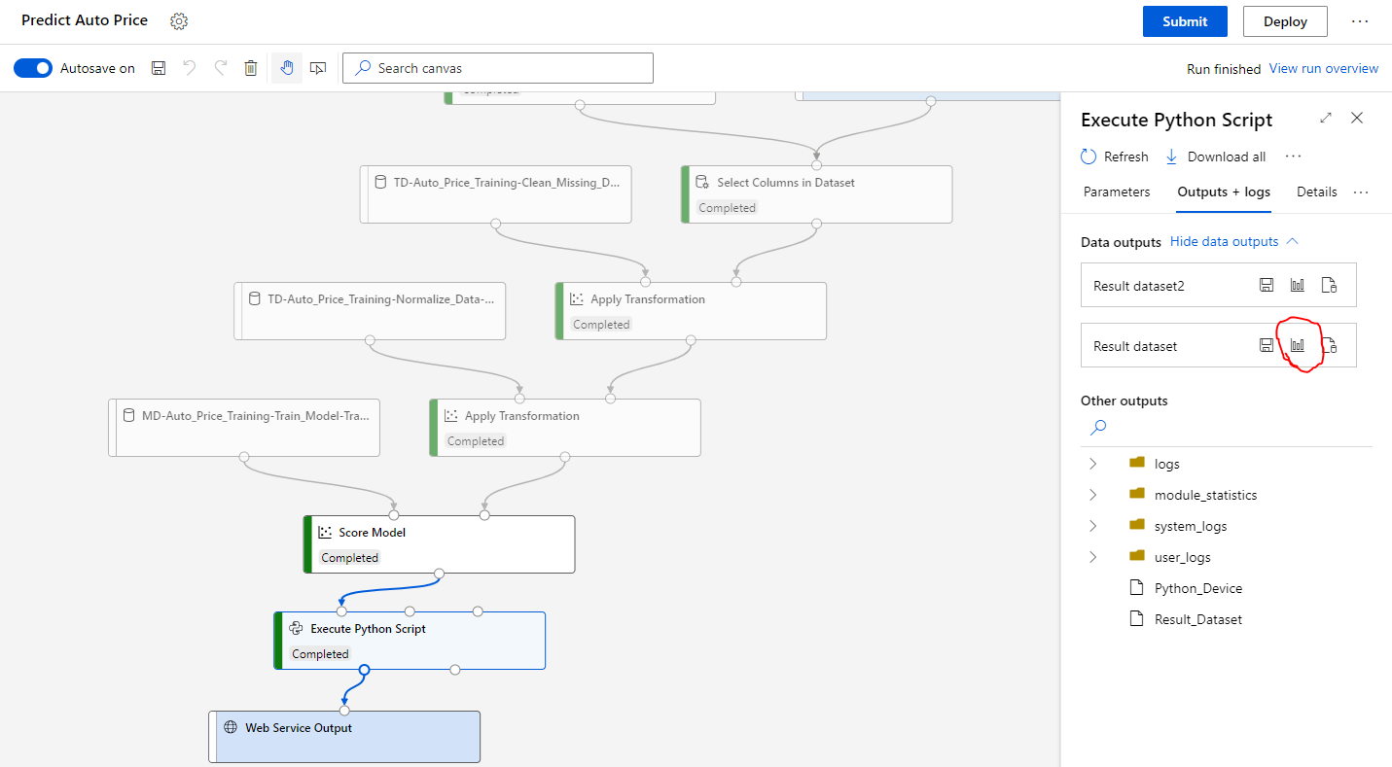Switch to the Outputs + logs tab

[x=1224, y=192]
